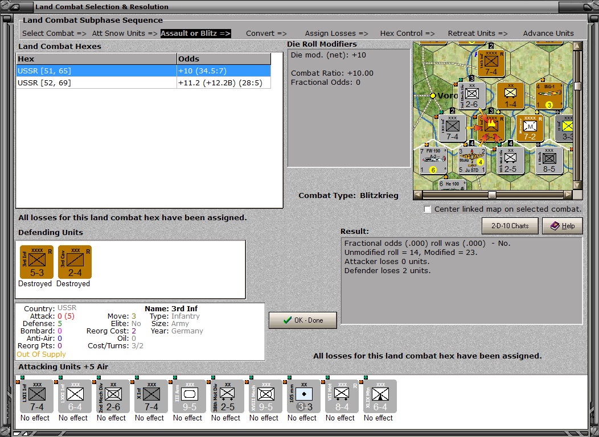
Task: Click the FW 190 fighter on the map
Action: pyautogui.click(x=433, y=160)
